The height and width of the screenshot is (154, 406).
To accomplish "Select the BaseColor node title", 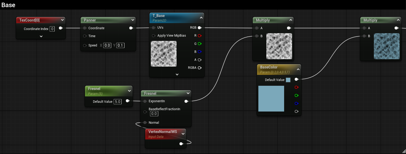I will pyautogui.click(x=269, y=67).
